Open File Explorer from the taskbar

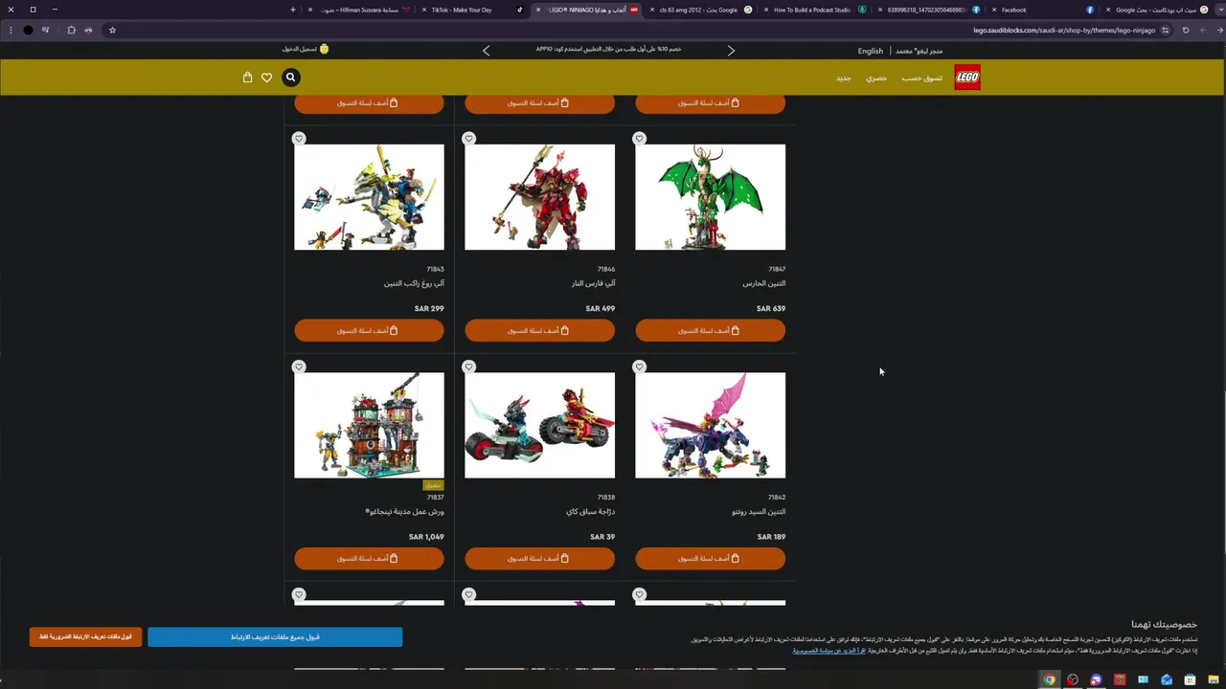point(1214,679)
